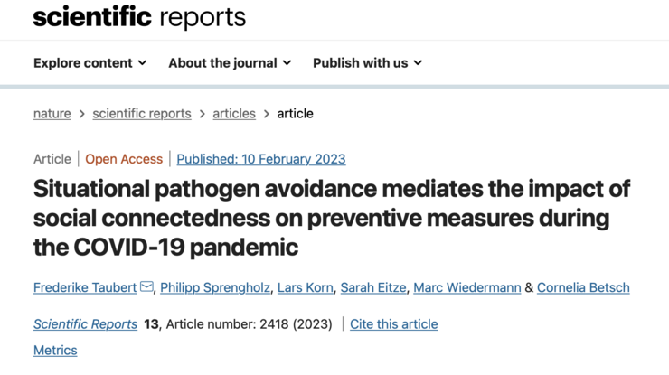Open author Frederike Taubert's details
Image resolution: width=669 pixels, height=375 pixels.
point(85,287)
